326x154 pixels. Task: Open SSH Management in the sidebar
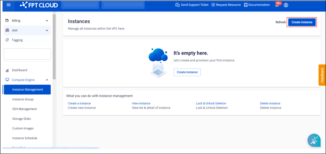[x=24, y=109]
